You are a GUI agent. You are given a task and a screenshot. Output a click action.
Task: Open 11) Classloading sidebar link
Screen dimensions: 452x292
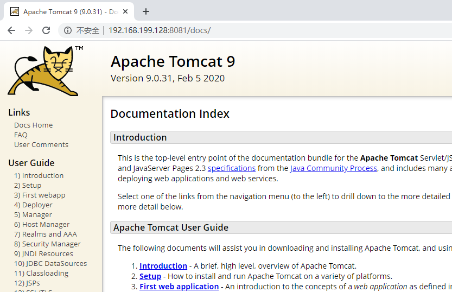coord(41,273)
